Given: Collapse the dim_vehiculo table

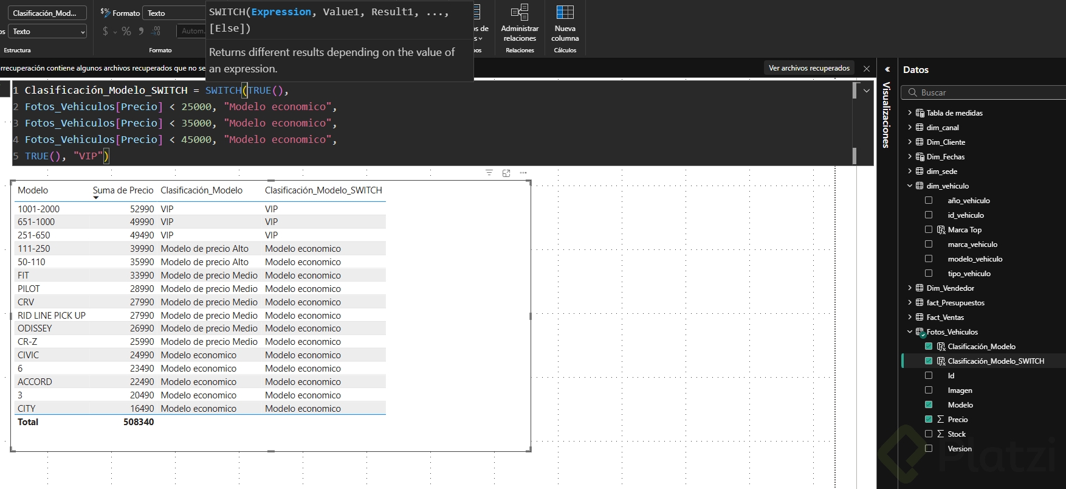Looking at the screenshot, I should coord(910,186).
